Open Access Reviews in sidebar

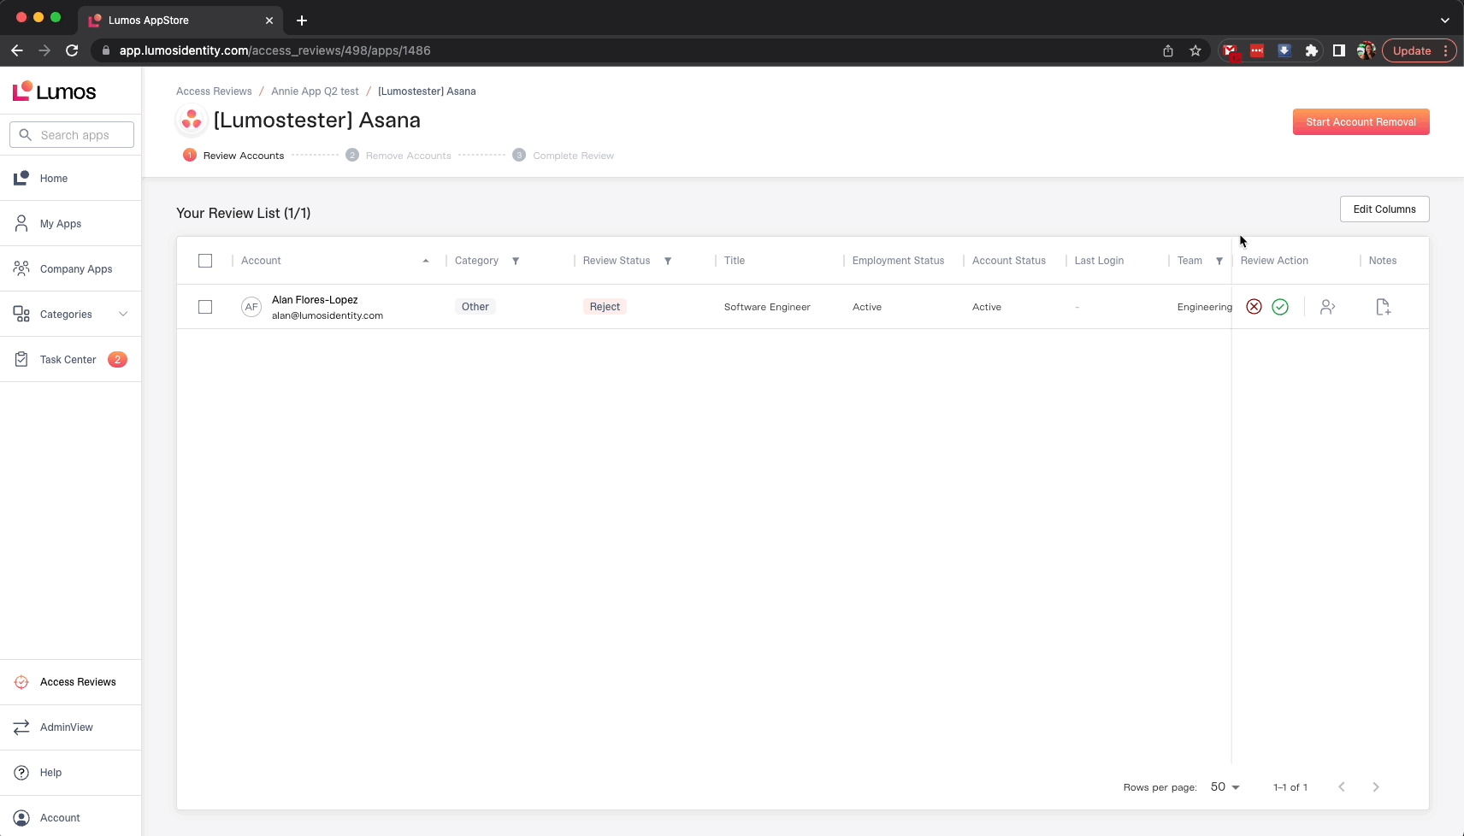71,681
